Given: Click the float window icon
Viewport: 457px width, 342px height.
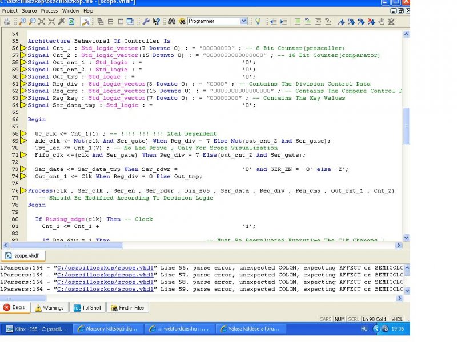Looking at the screenshot, I should (130, 21).
